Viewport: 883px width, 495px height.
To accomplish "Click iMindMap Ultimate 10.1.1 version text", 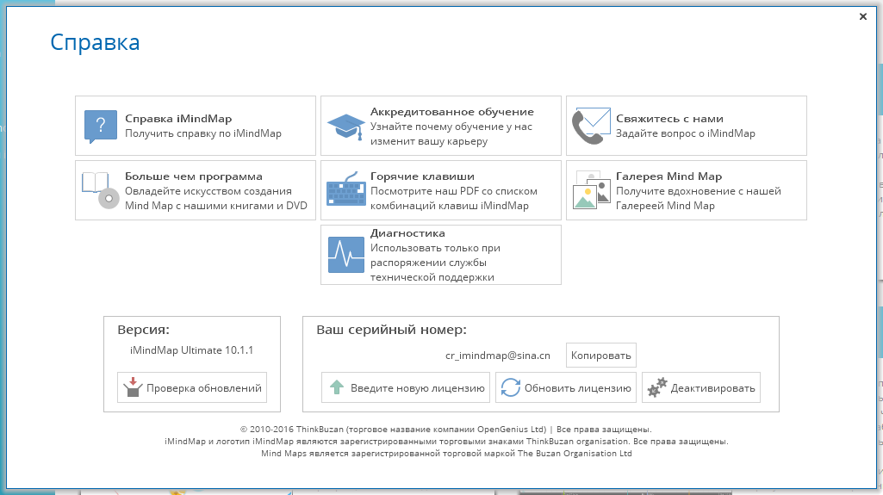I will [x=191, y=350].
